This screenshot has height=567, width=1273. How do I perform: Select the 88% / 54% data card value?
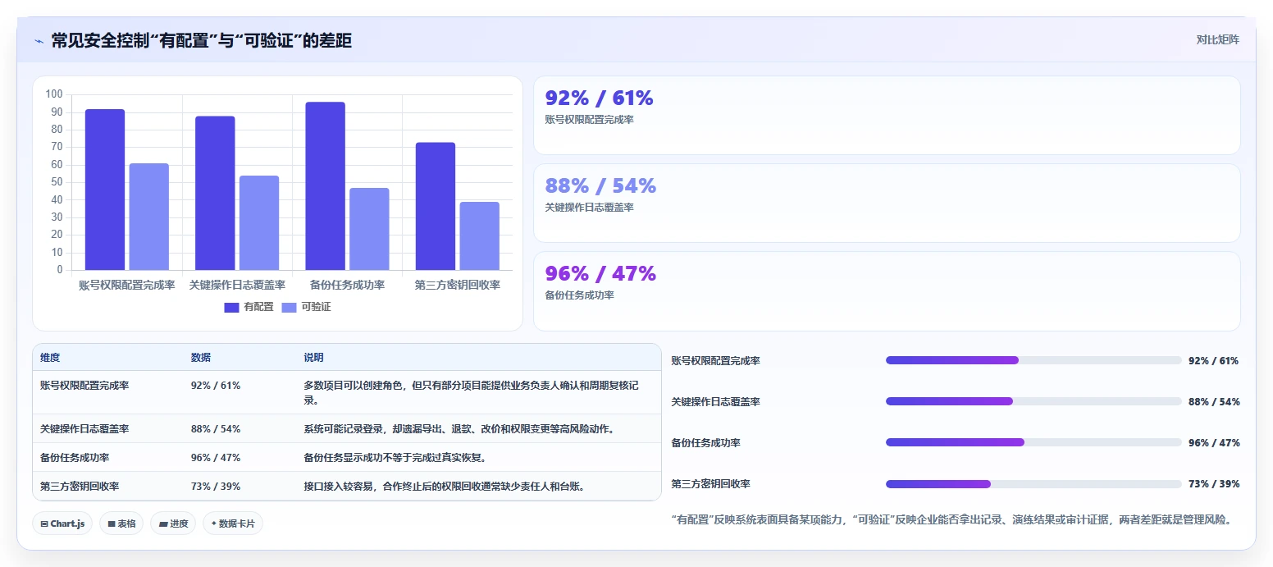point(600,186)
